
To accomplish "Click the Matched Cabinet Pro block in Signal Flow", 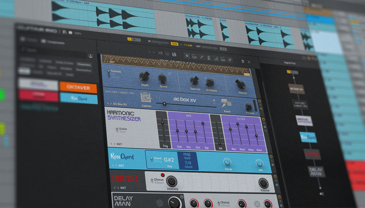I will click(300, 104).
